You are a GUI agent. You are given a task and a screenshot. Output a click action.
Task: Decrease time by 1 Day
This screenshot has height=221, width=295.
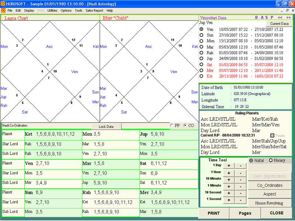(x=241, y=166)
